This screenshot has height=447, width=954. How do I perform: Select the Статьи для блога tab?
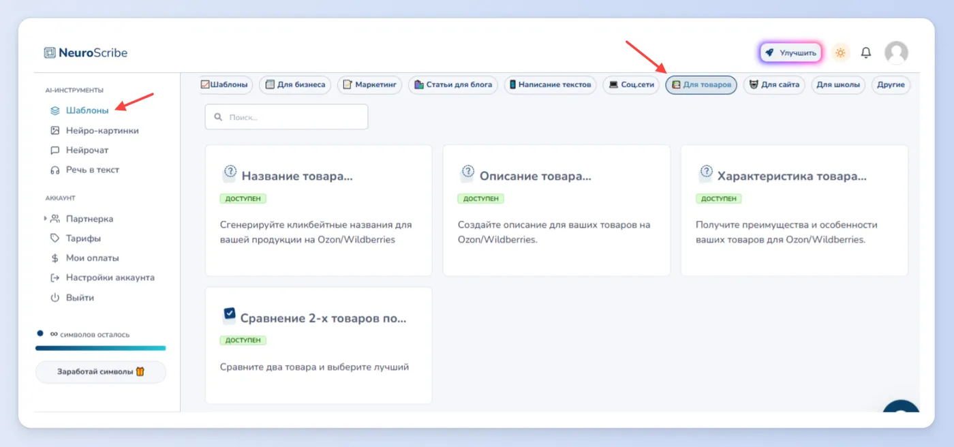(x=453, y=85)
